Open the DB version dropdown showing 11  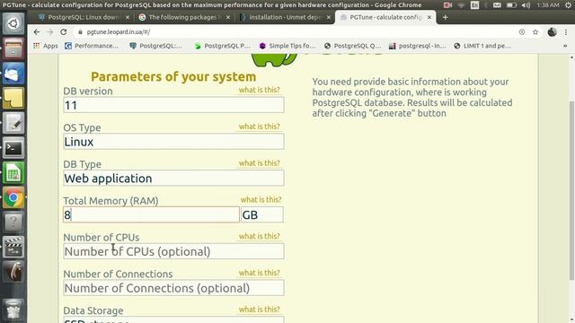(173, 105)
